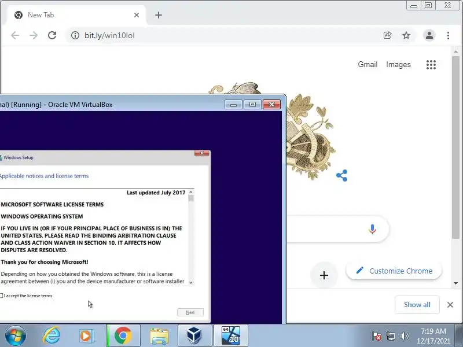
Task: Share this page icon in Chrome
Action: click(387, 35)
